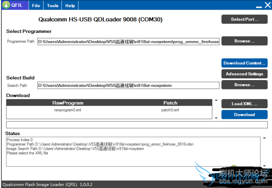Focus the Search Path input field
272x188 pixels.
tap(128, 85)
